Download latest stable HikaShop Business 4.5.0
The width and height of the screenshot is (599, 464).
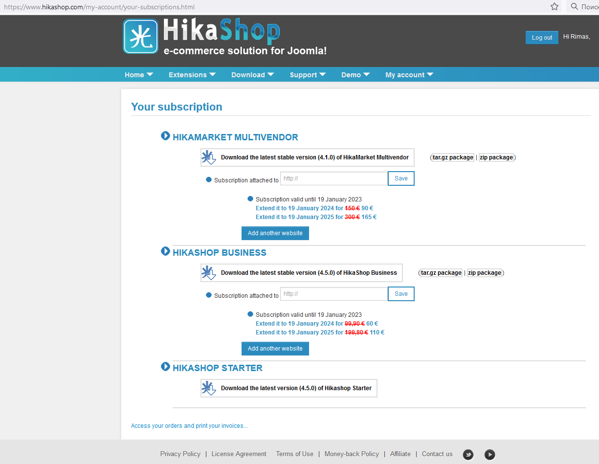[x=302, y=273]
